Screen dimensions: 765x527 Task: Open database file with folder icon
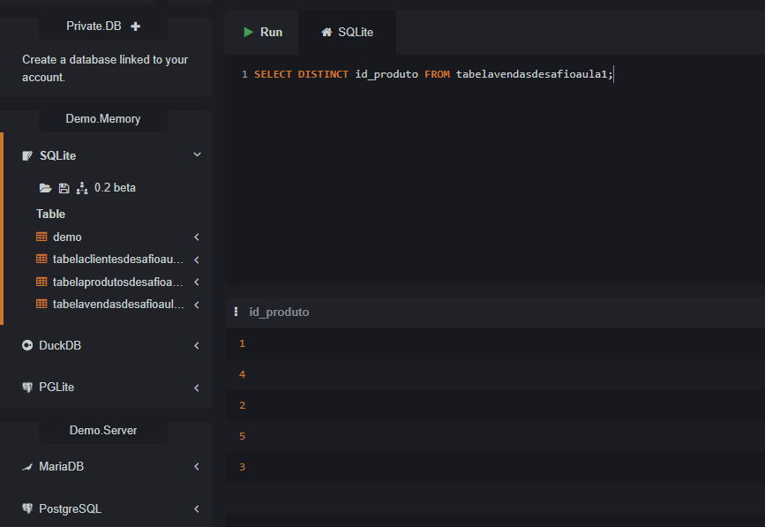click(45, 188)
